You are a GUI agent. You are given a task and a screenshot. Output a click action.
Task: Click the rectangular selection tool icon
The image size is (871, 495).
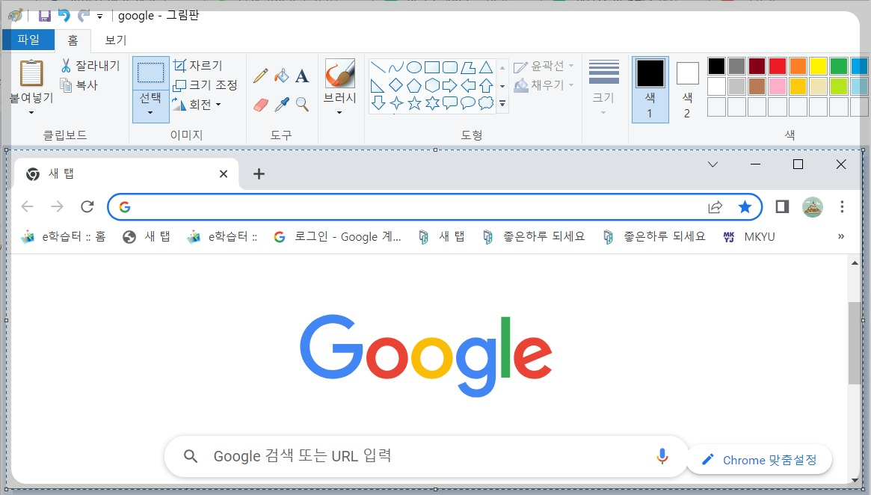click(x=150, y=73)
